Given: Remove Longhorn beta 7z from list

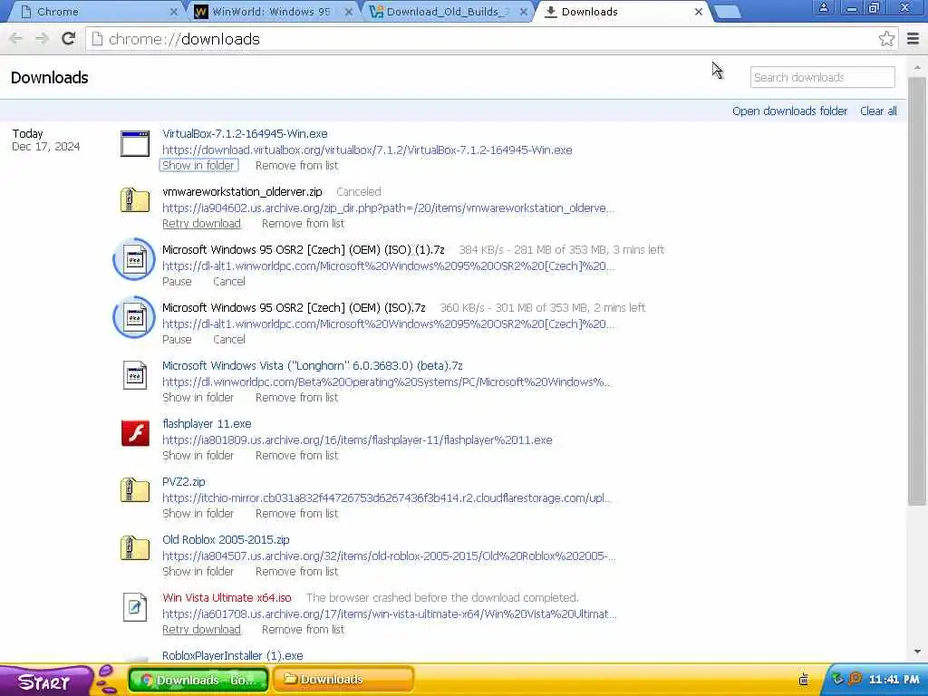Looking at the screenshot, I should click(296, 398).
